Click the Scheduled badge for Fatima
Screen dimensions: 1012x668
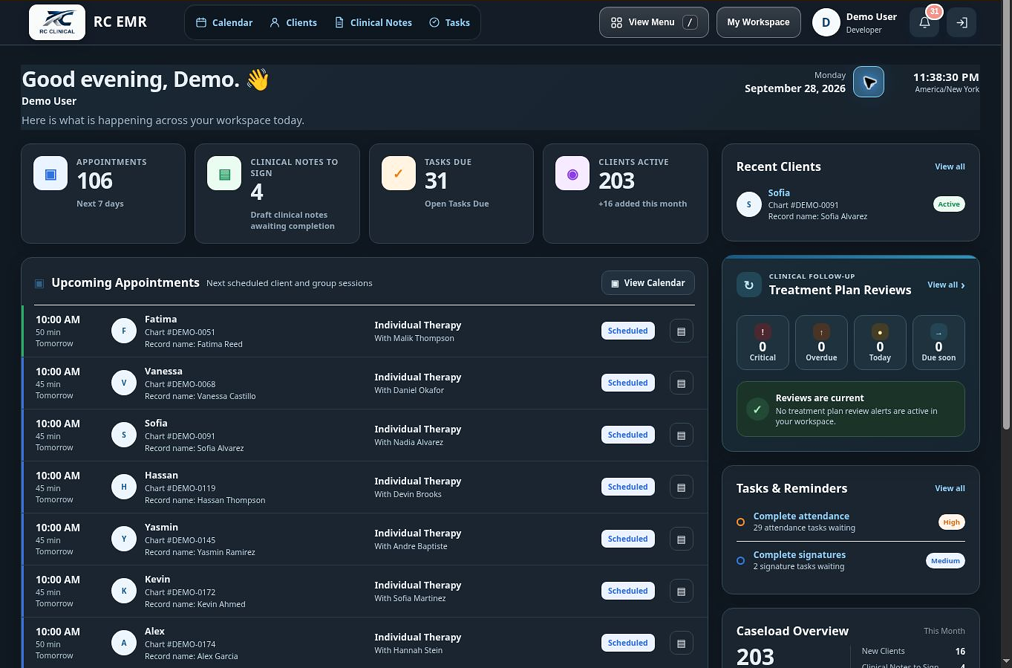(627, 331)
